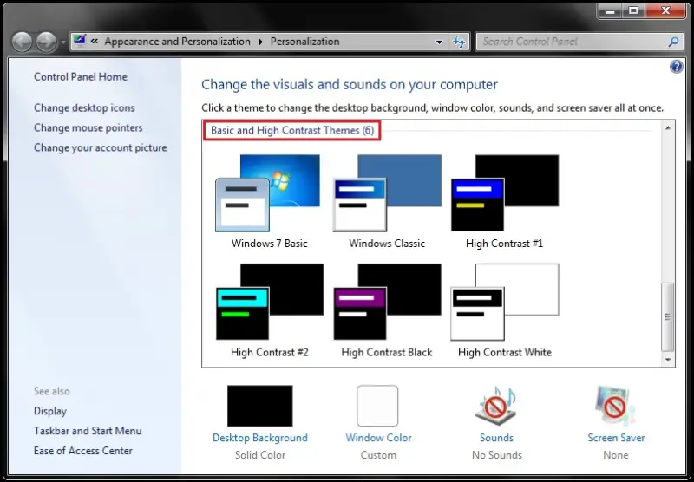Open Change mouse pointers link
This screenshot has width=694, height=482.
click(88, 127)
